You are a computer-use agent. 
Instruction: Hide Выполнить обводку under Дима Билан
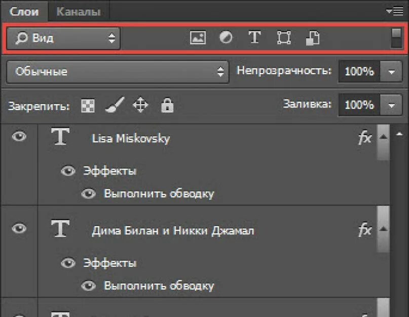pyautogui.click(x=89, y=286)
